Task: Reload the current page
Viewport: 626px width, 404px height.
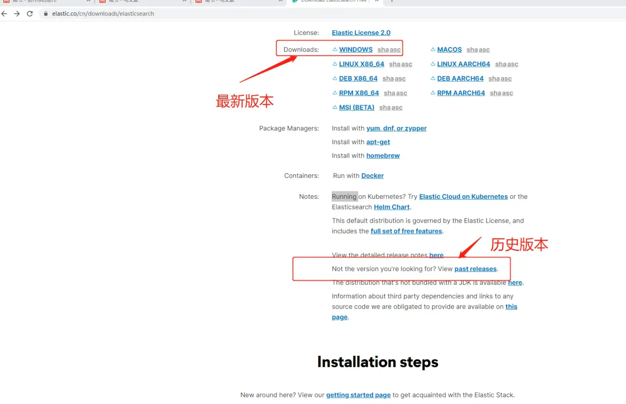Action: (29, 13)
